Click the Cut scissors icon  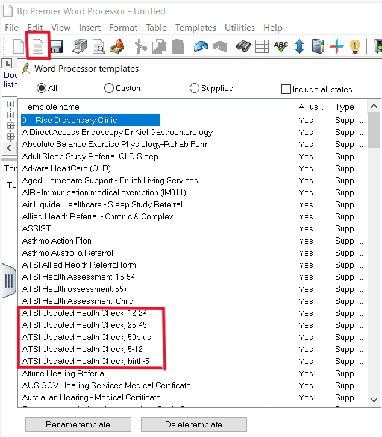(140, 46)
